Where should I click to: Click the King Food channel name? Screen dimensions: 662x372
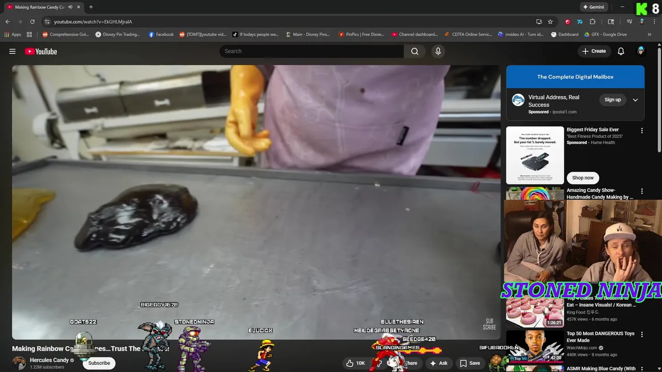pos(582,313)
